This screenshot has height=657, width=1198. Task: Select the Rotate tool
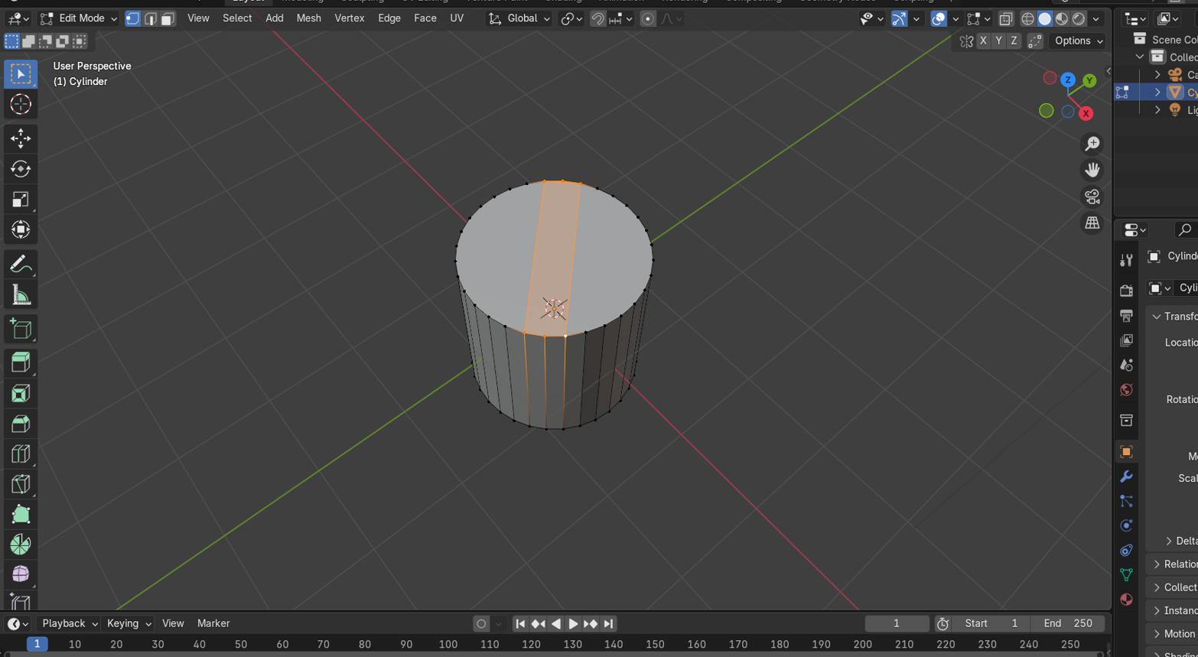tap(21, 169)
